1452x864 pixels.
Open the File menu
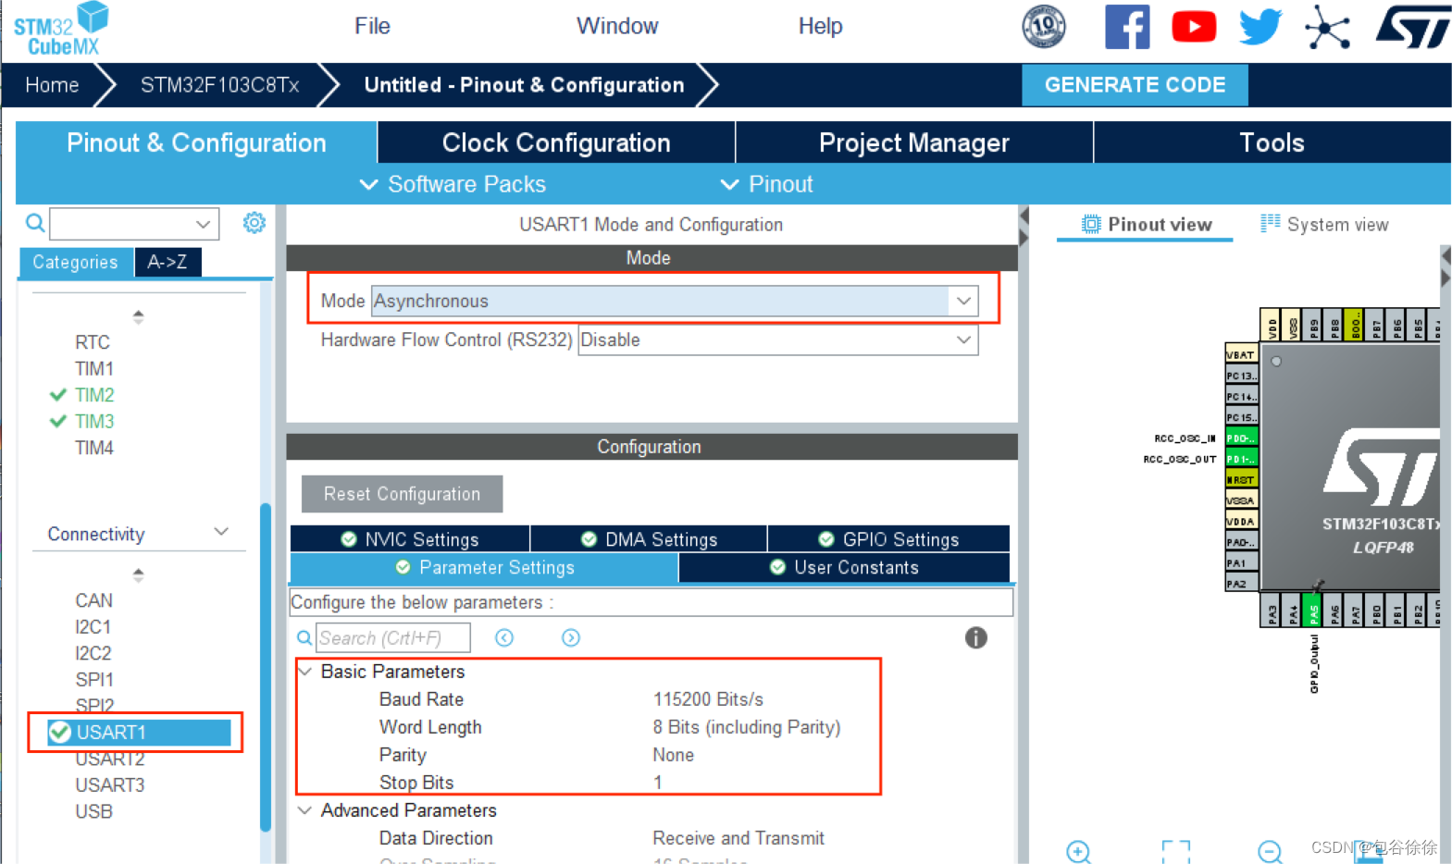[372, 26]
